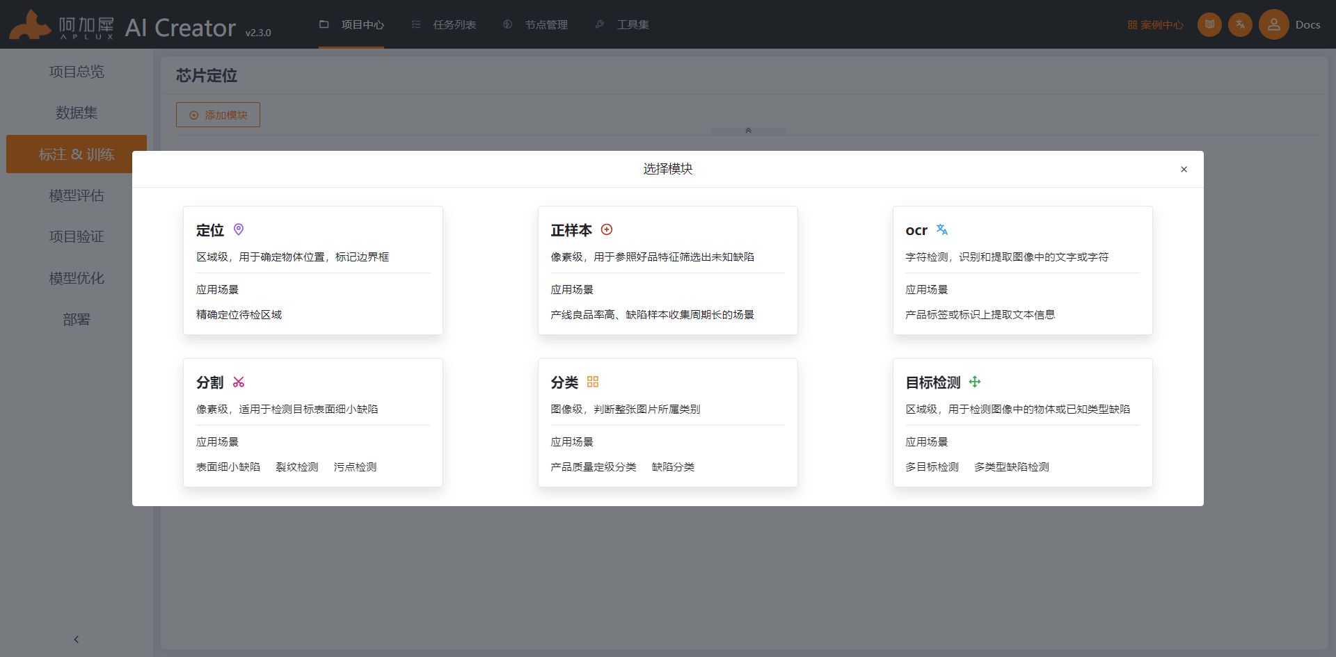Open the 项目中心 tab
The width and height of the screenshot is (1336, 657).
pos(351,24)
